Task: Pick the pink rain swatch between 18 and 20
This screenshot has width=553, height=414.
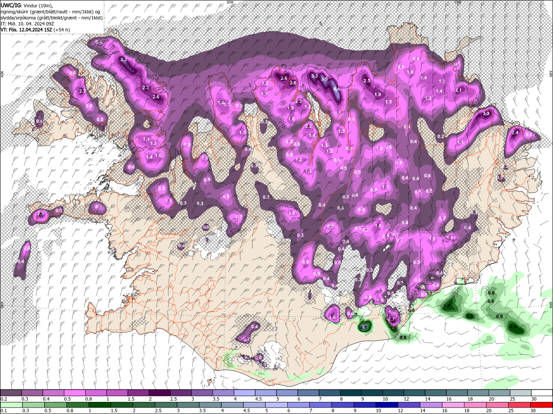Action: point(475,405)
